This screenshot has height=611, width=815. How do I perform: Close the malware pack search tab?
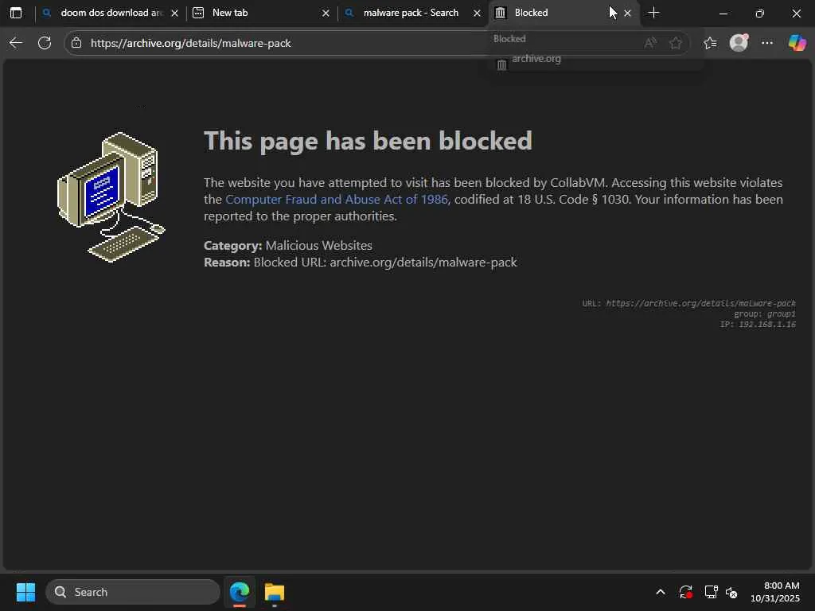tap(477, 13)
